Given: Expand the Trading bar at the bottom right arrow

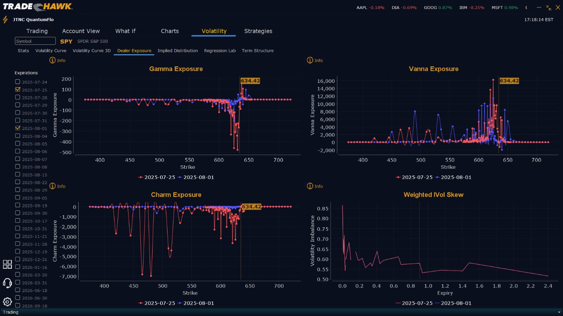Looking at the screenshot, I should click(x=560, y=312).
